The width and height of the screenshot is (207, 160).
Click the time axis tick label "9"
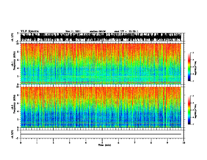click(x=167, y=143)
